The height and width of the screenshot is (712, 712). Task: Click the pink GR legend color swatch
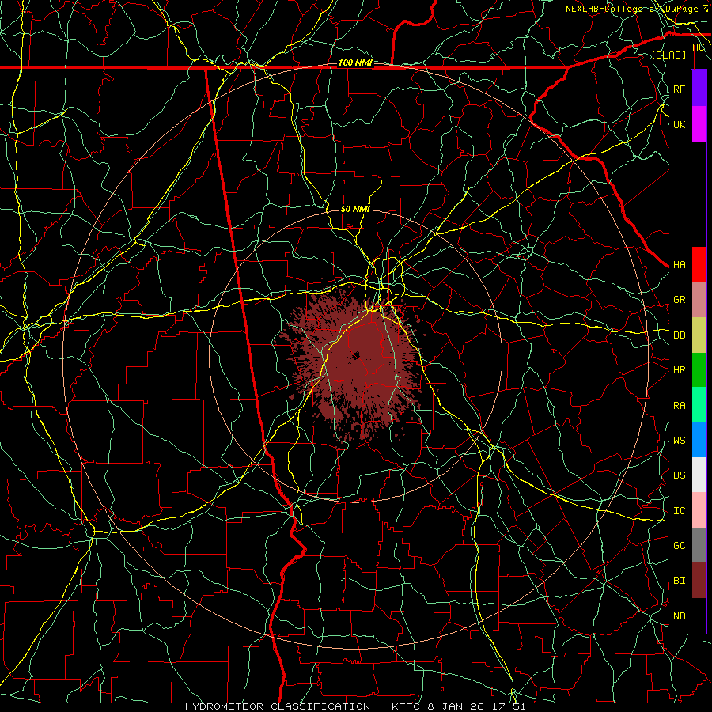click(699, 300)
